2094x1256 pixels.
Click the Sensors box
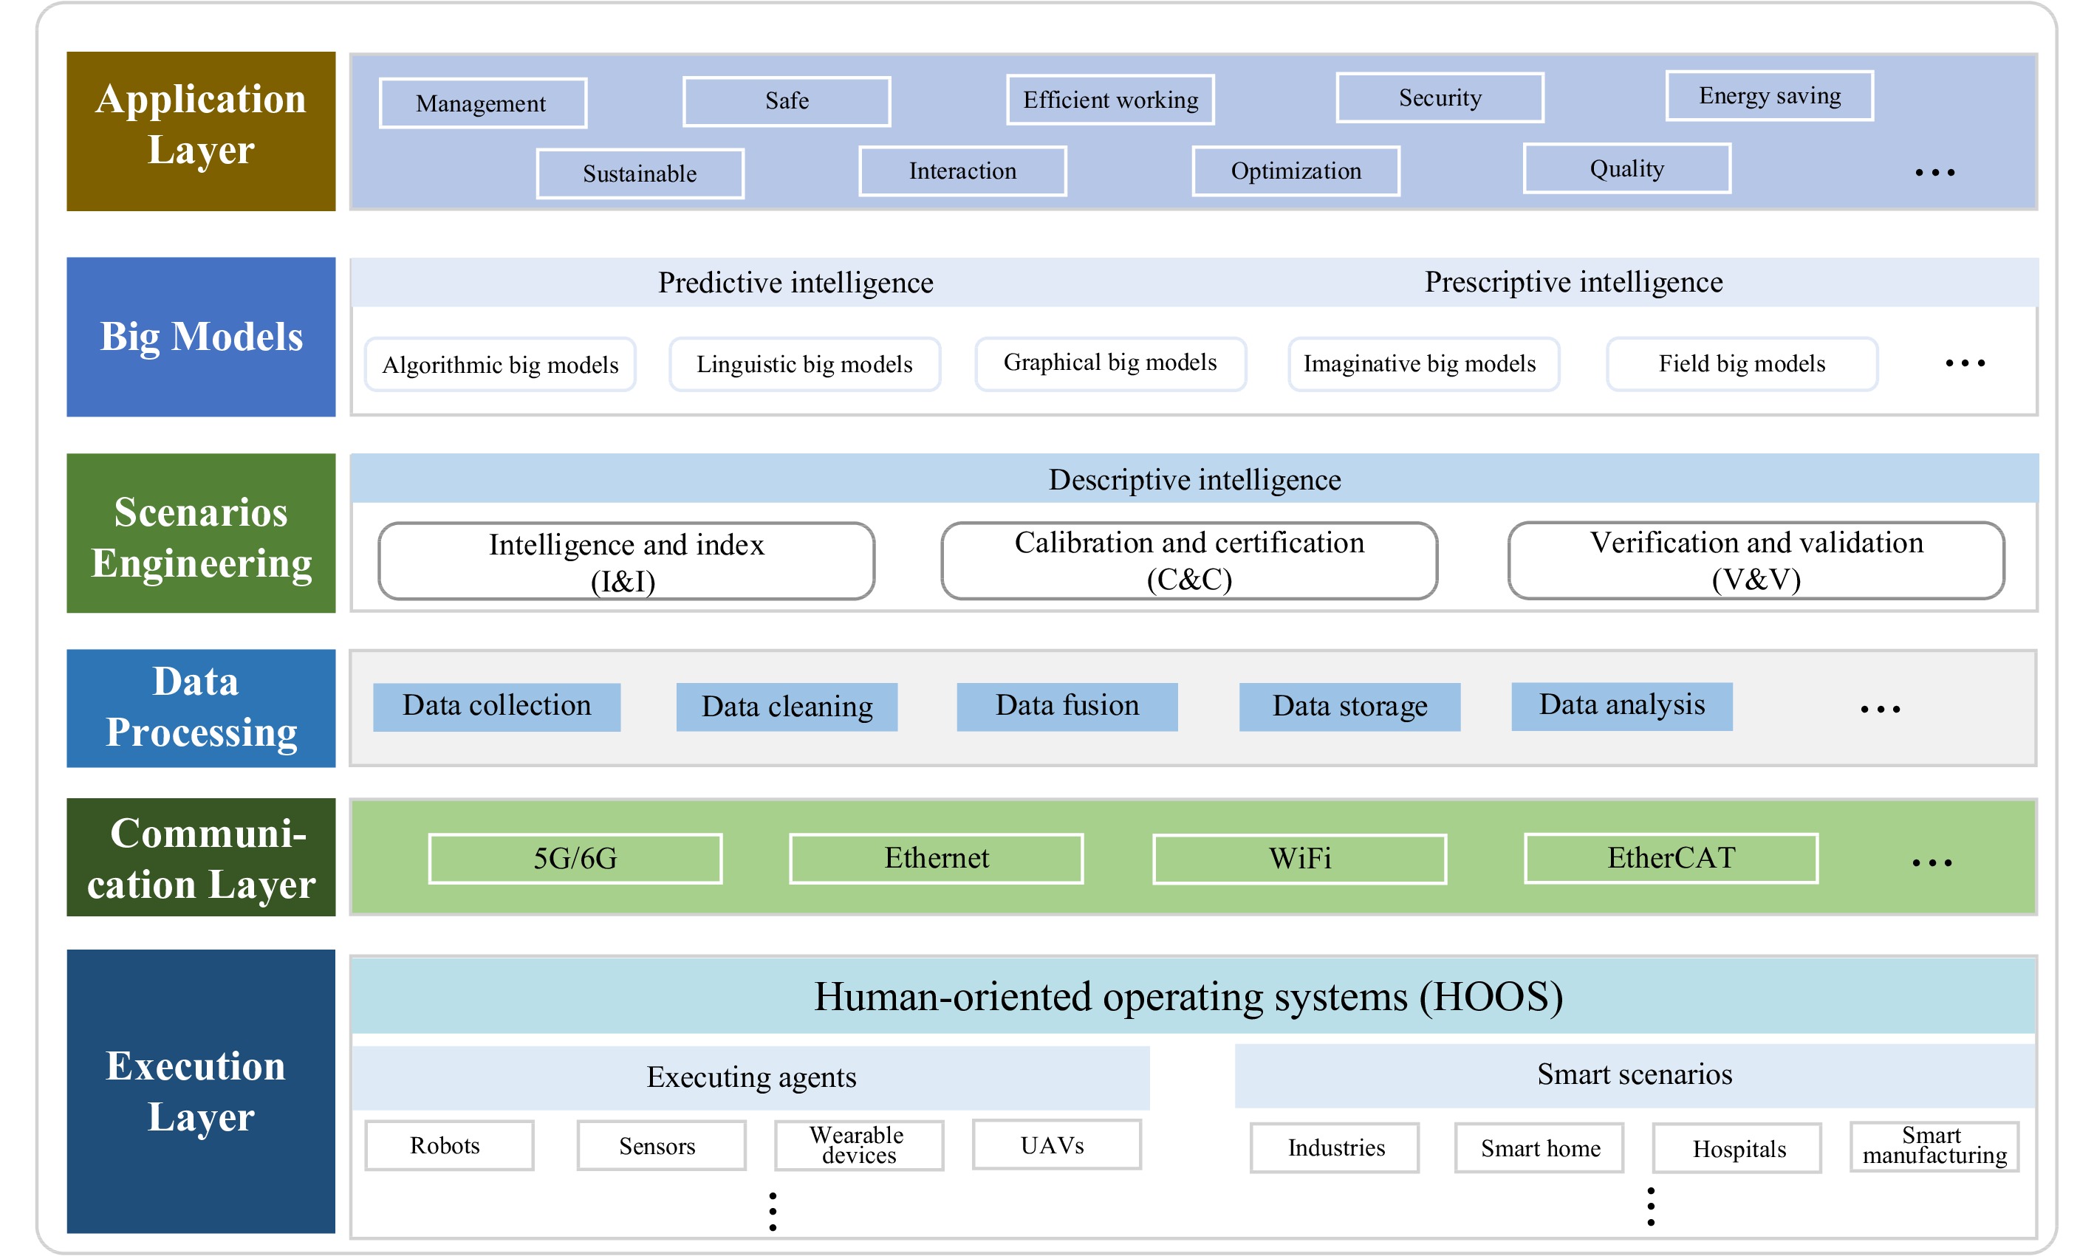click(661, 1146)
